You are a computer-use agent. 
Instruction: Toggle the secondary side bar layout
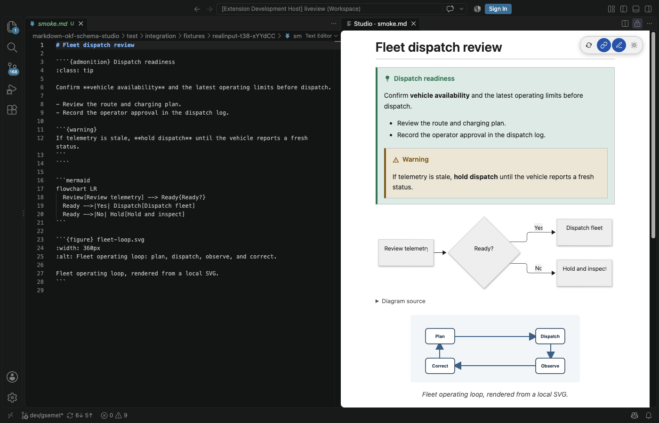[648, 9]
